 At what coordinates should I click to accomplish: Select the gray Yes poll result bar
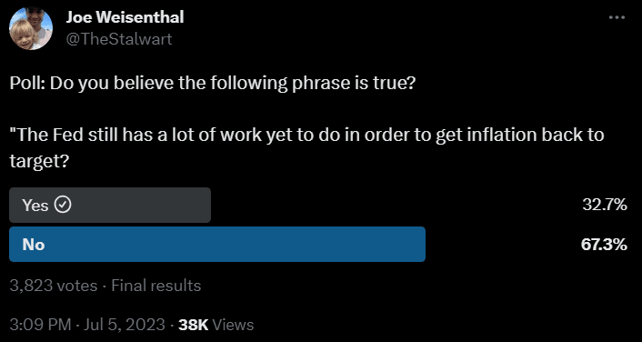click(x=110, y=205)
